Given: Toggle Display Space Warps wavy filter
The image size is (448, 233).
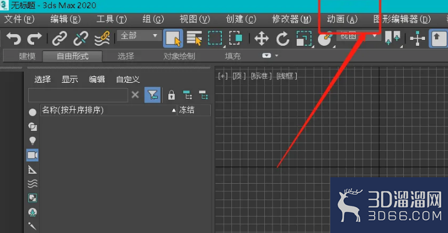Looking at the screenshot, I should click(x=32, y=184).
